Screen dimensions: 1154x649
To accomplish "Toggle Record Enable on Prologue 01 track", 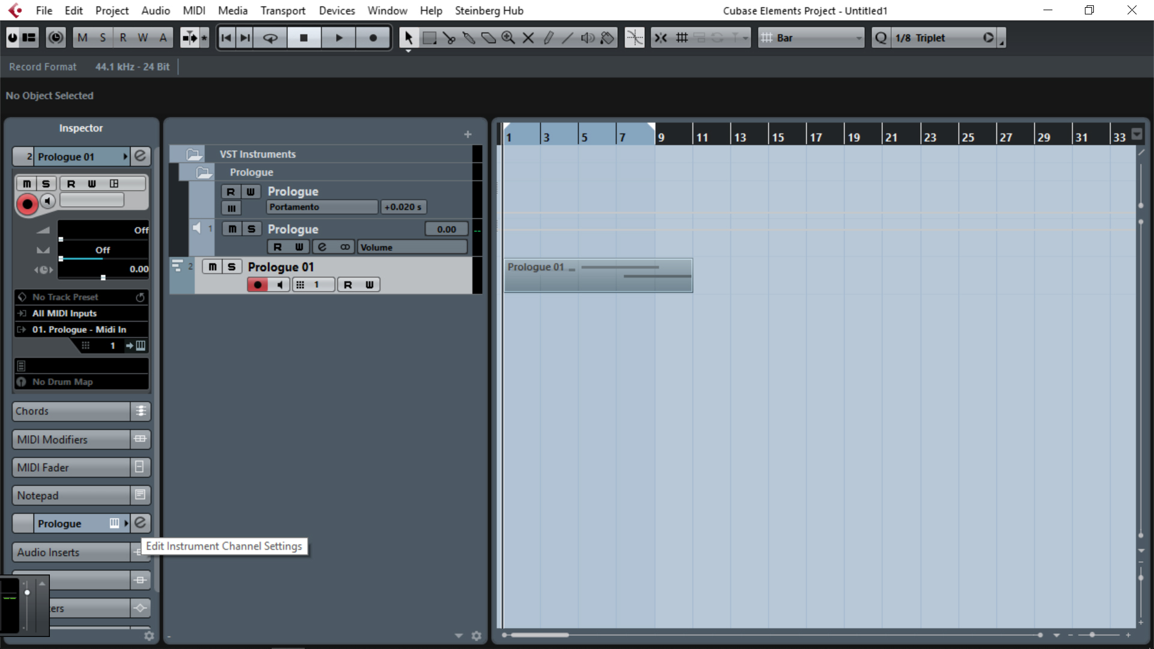I will click(258, 285).
